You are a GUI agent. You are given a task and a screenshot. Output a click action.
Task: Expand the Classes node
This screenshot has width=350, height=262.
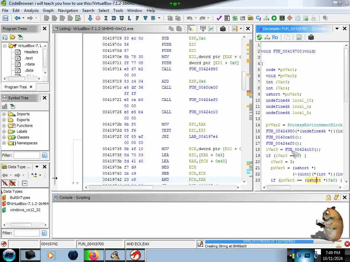[4, 137]
